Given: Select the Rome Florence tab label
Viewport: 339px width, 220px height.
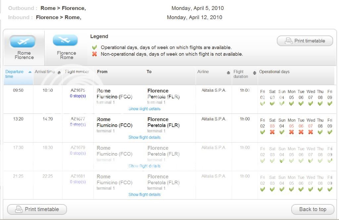Looking at the screenshot, I should (x=24, y=55).
